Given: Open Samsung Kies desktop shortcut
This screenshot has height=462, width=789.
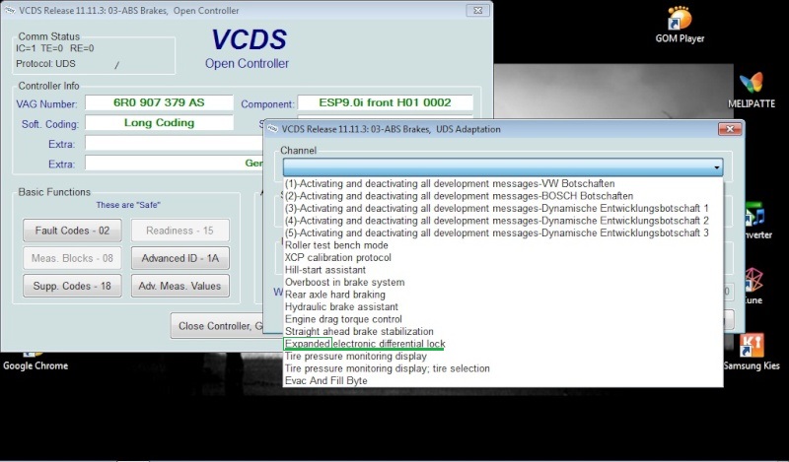Looking at the screenshot, I should click(752, 352).
